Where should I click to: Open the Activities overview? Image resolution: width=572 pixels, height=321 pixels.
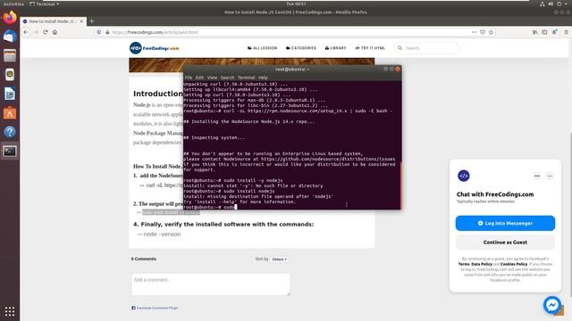[13, 4]
